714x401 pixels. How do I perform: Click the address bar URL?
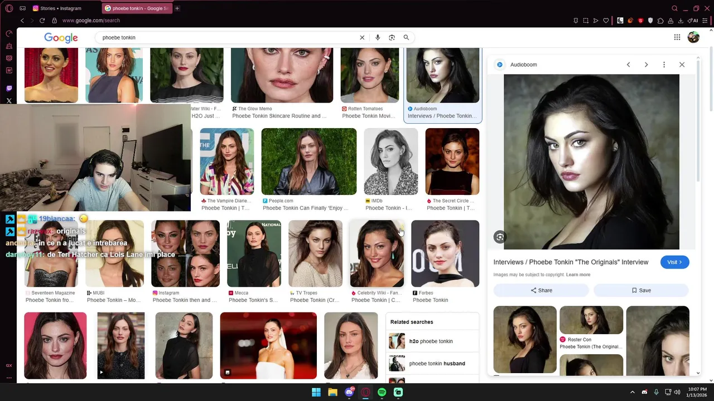click(x=91, y=21)
